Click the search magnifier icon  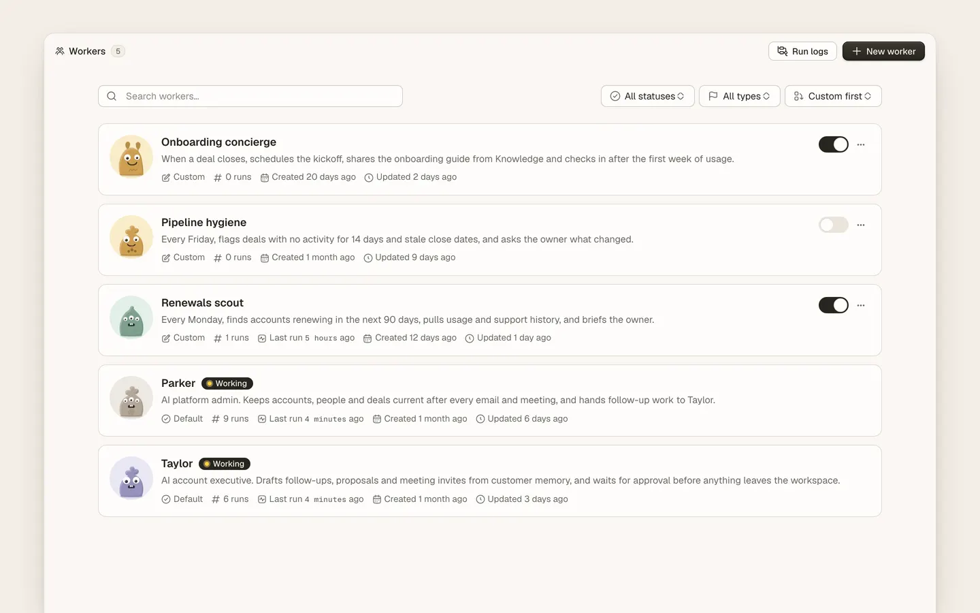pyautogui.click(x=112, y=96)
